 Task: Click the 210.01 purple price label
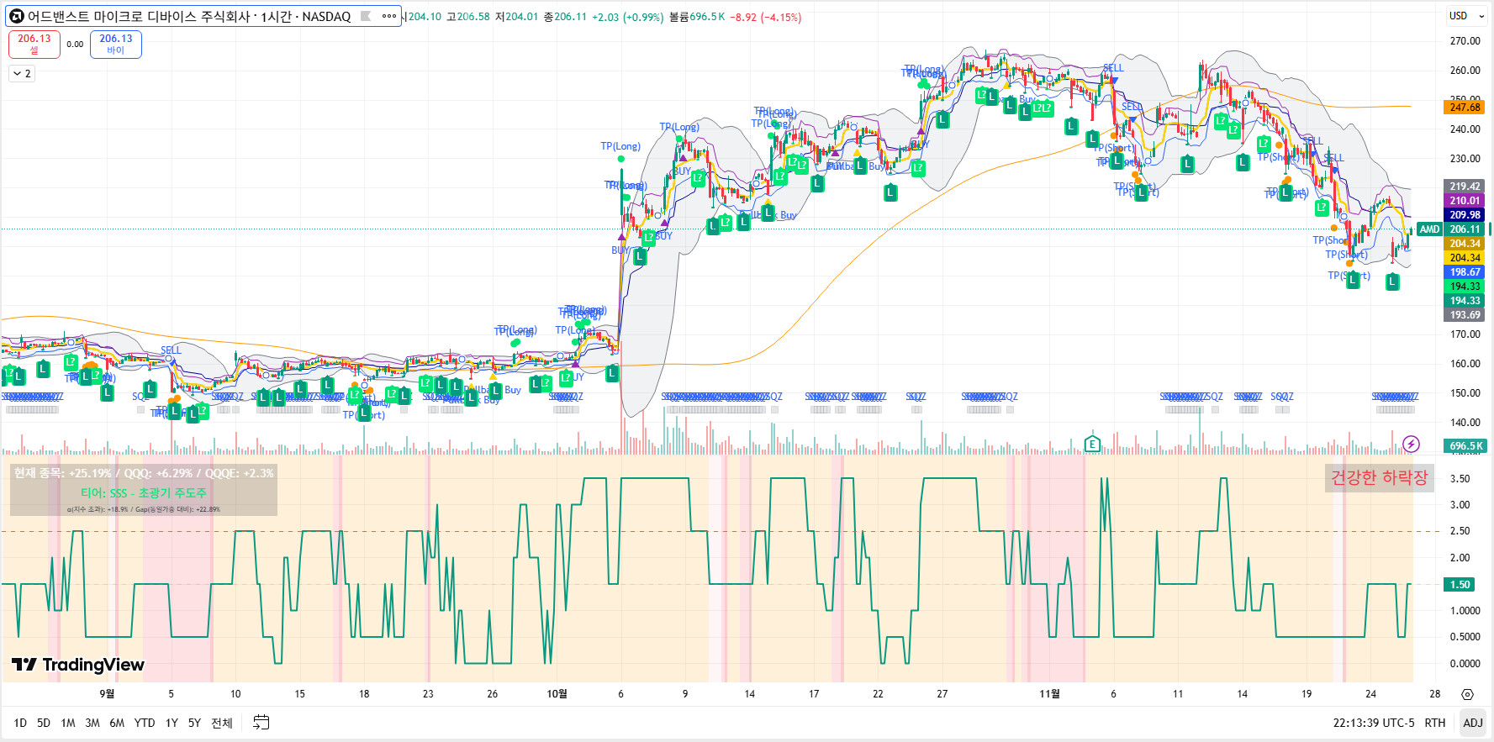pos(1465,201)
